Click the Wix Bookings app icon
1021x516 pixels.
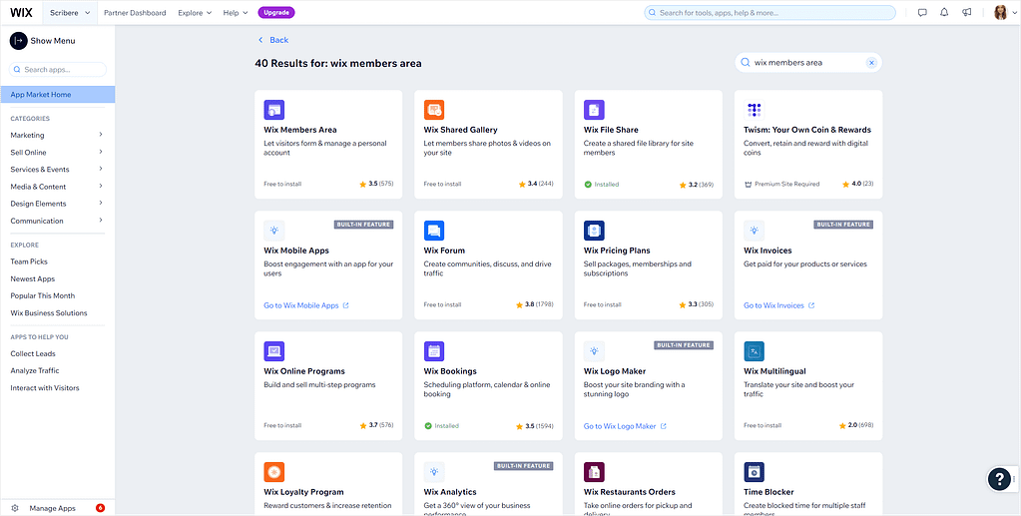point(434,351)
